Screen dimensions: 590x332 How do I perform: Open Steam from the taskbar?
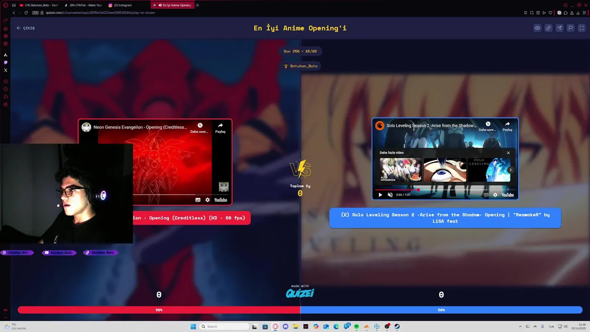397,326
